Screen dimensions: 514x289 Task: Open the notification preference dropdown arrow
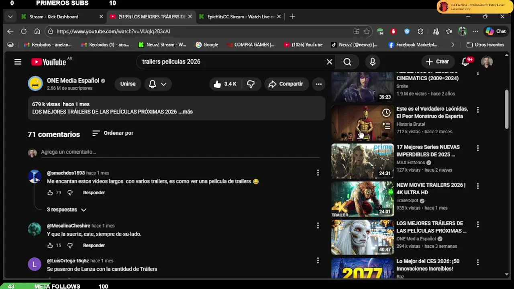click(x=163, y=84)
